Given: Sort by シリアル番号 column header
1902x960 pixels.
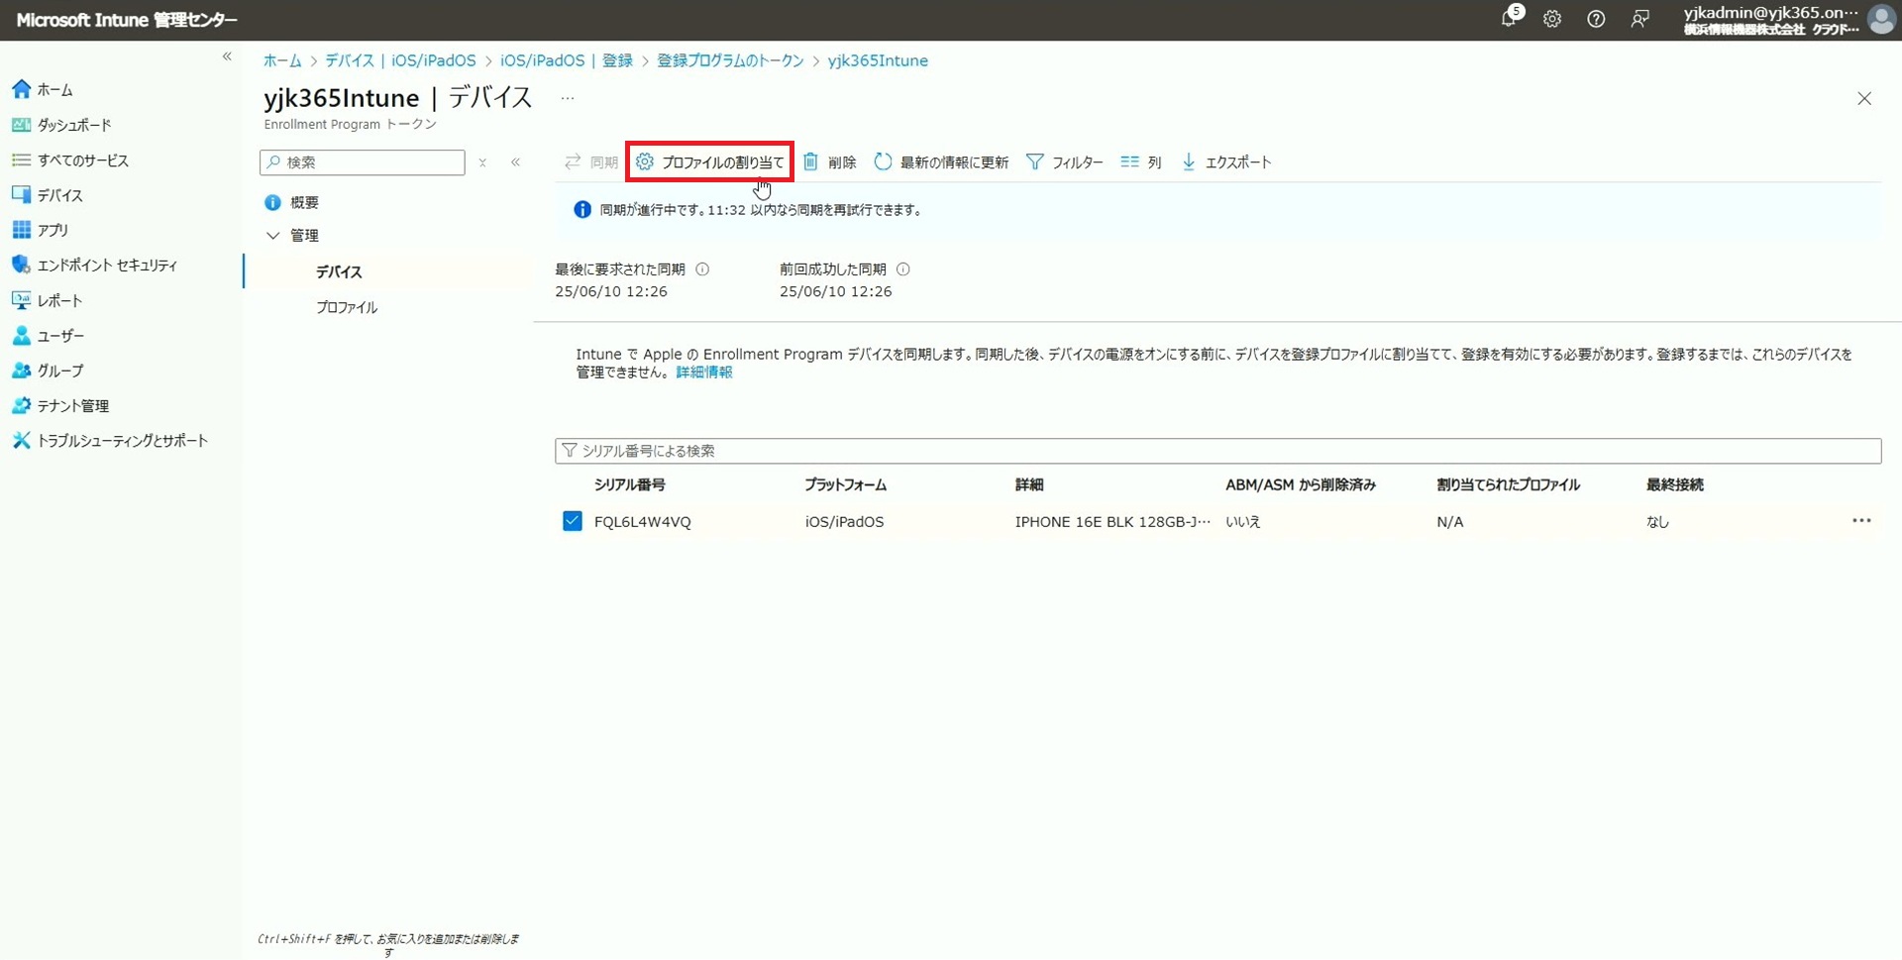Looking at the screenshot, I should coord(630,484).
